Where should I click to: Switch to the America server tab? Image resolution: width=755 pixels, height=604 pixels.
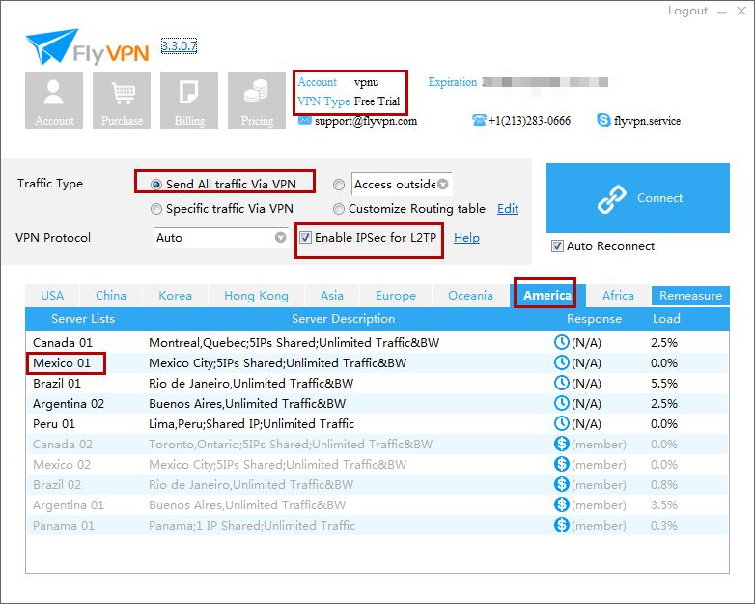click(x=547, y=295)
